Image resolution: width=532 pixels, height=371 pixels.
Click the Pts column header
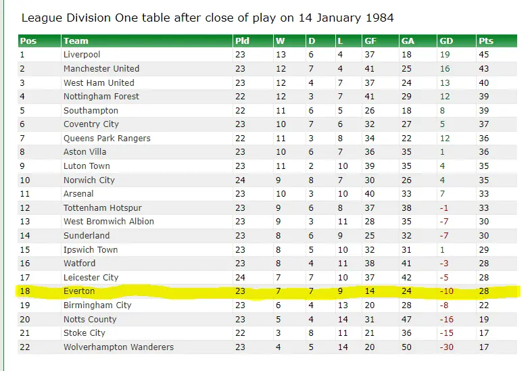point(485,41)
